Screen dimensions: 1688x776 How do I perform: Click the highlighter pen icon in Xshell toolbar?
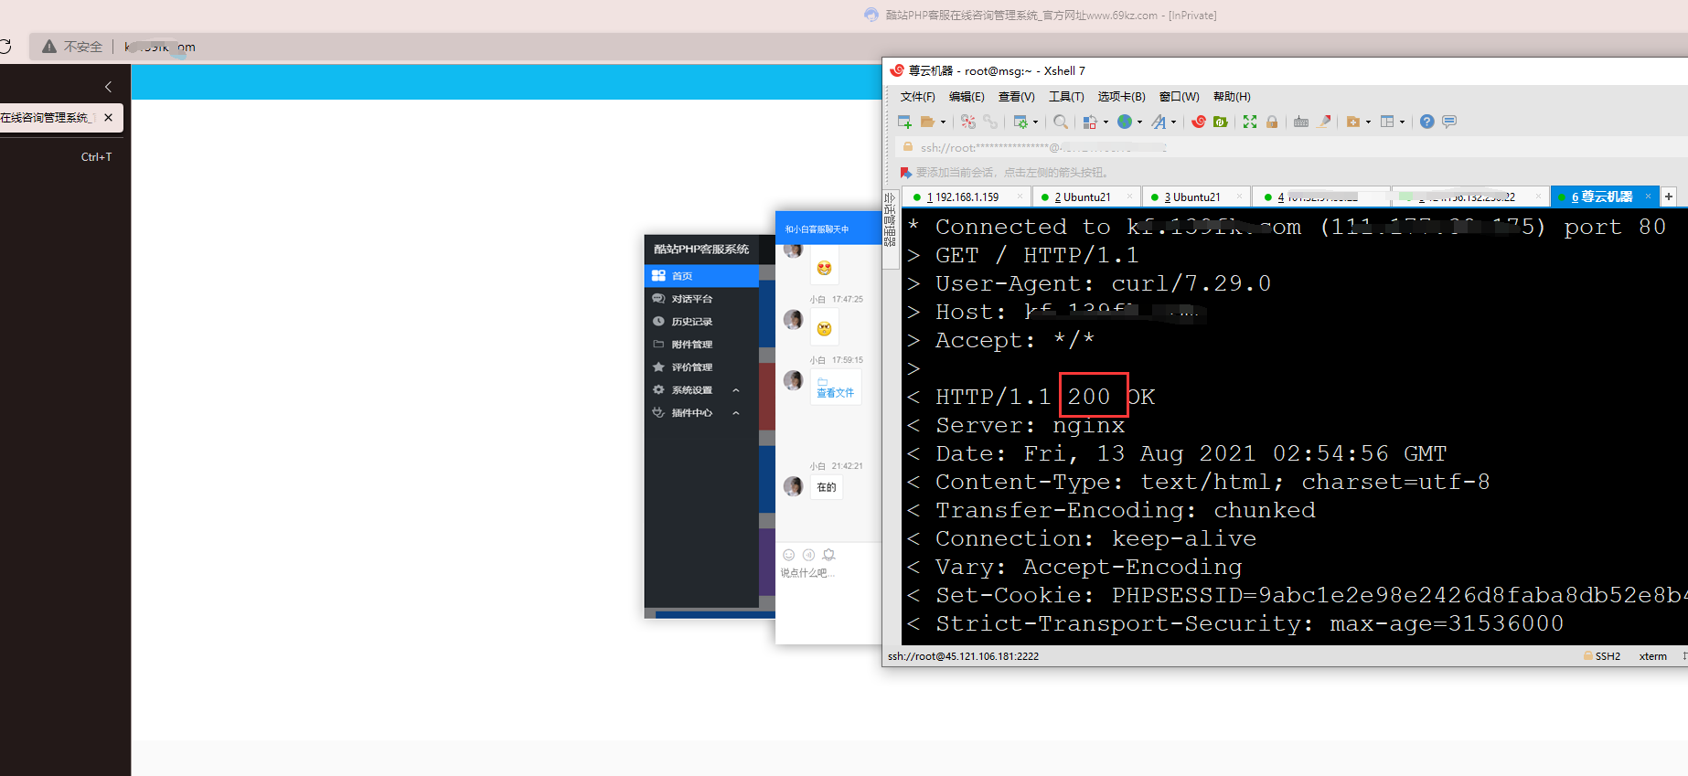pos(1324,122)
